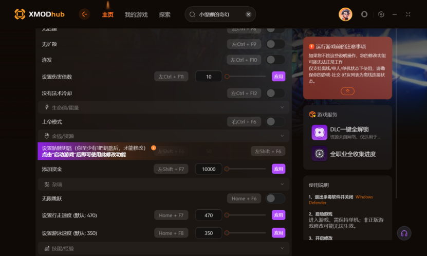Collapse the 金钱/资源 section
Screen dimensions: 427x256
click(282, 136)
